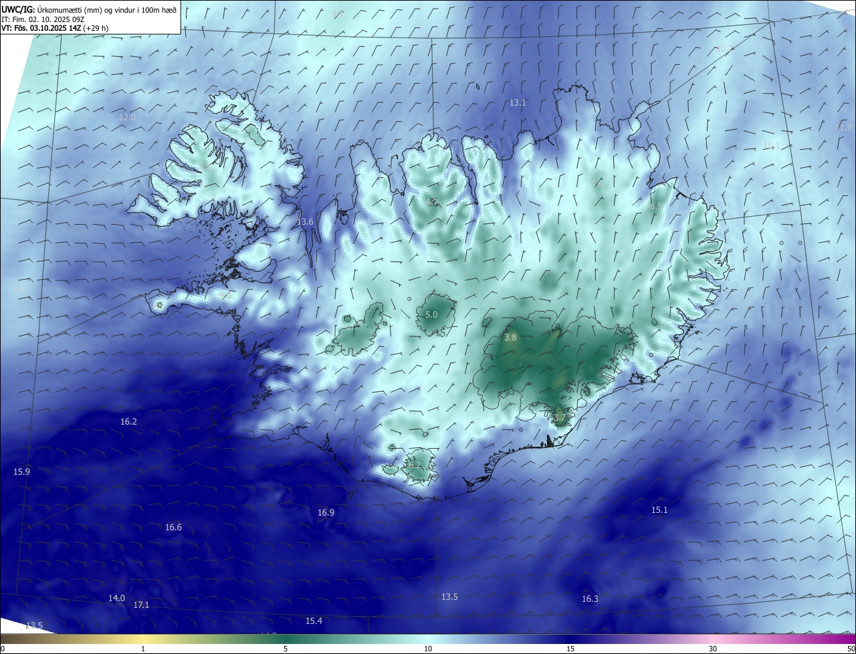Click the 5.0 value over the central glacier

point(431,314)
